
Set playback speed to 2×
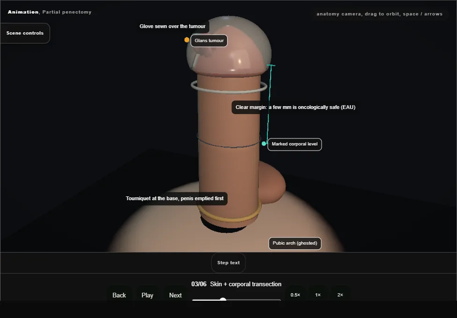click(x=340, y=295)
